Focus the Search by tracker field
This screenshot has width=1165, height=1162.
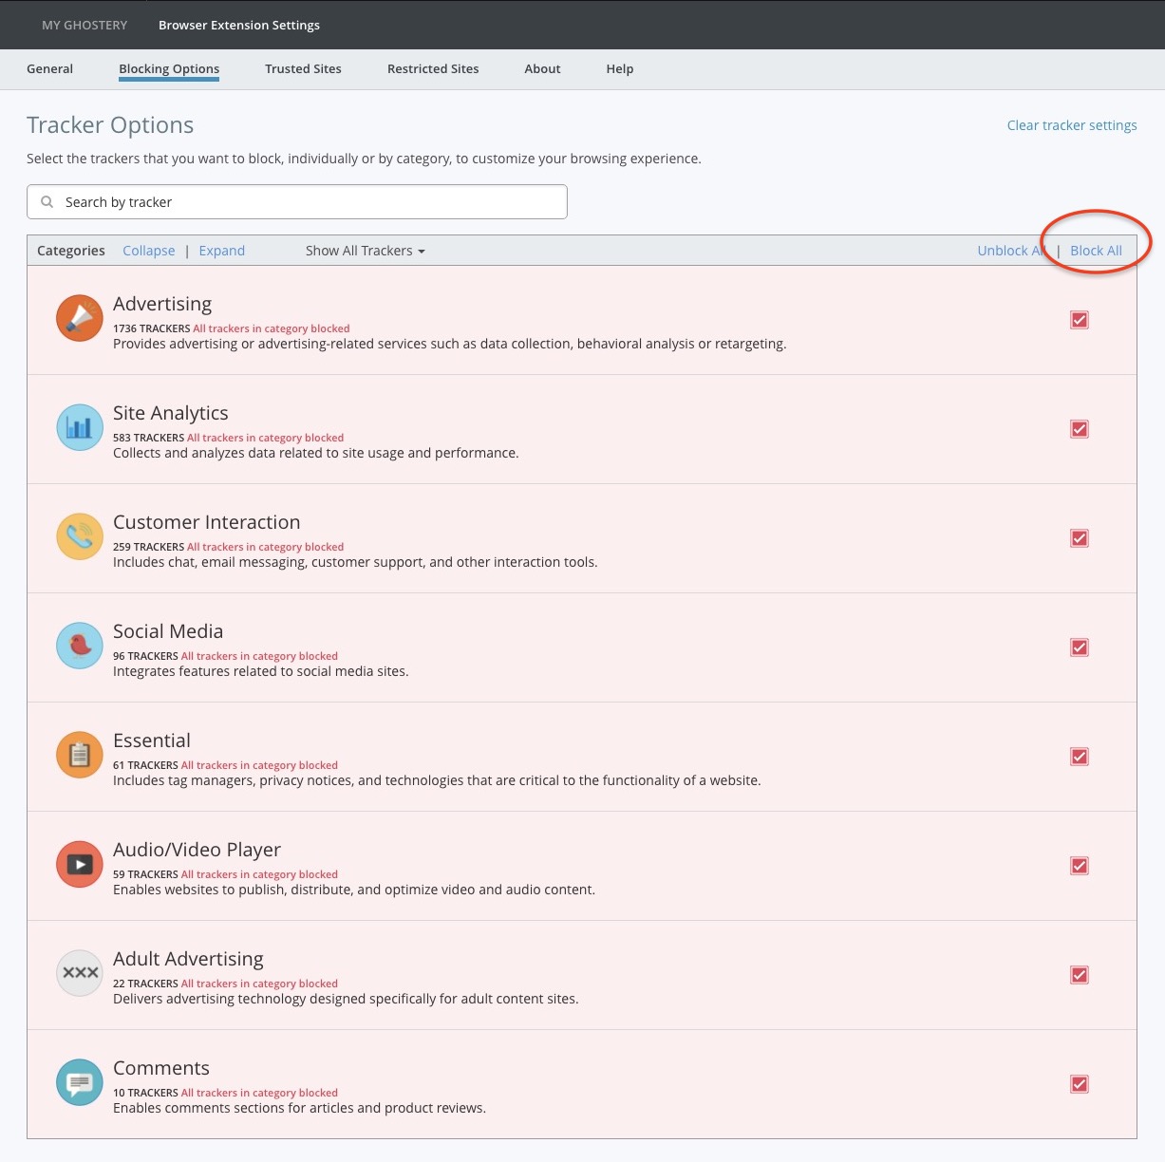(297, 202)
